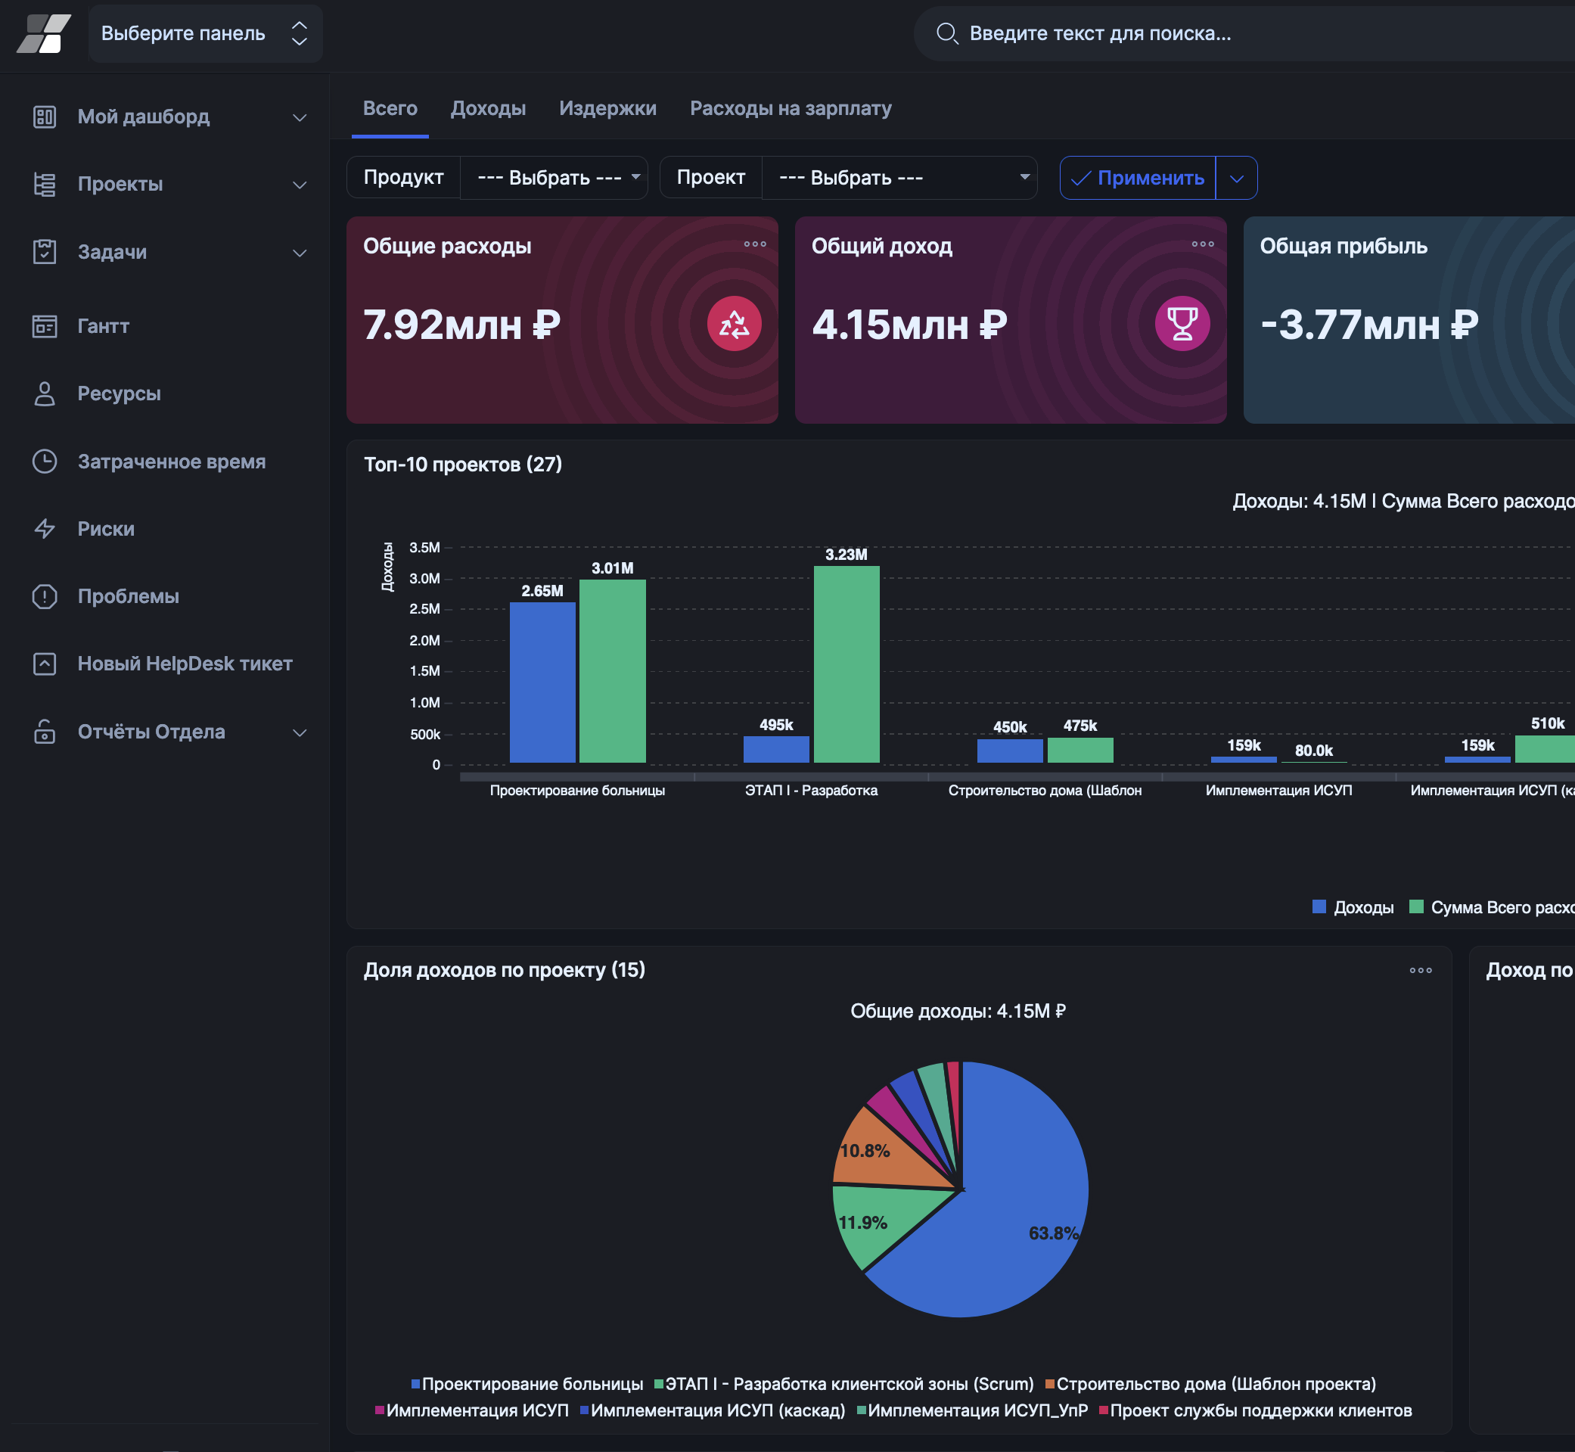Click the New HelpDesk ticket icon
Image resolution: width=1575 pixels, height=1452 pixels.
click(x=44, y=664)
